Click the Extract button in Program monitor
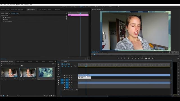Viewport: 180px width, 101px height. point(149,58)
